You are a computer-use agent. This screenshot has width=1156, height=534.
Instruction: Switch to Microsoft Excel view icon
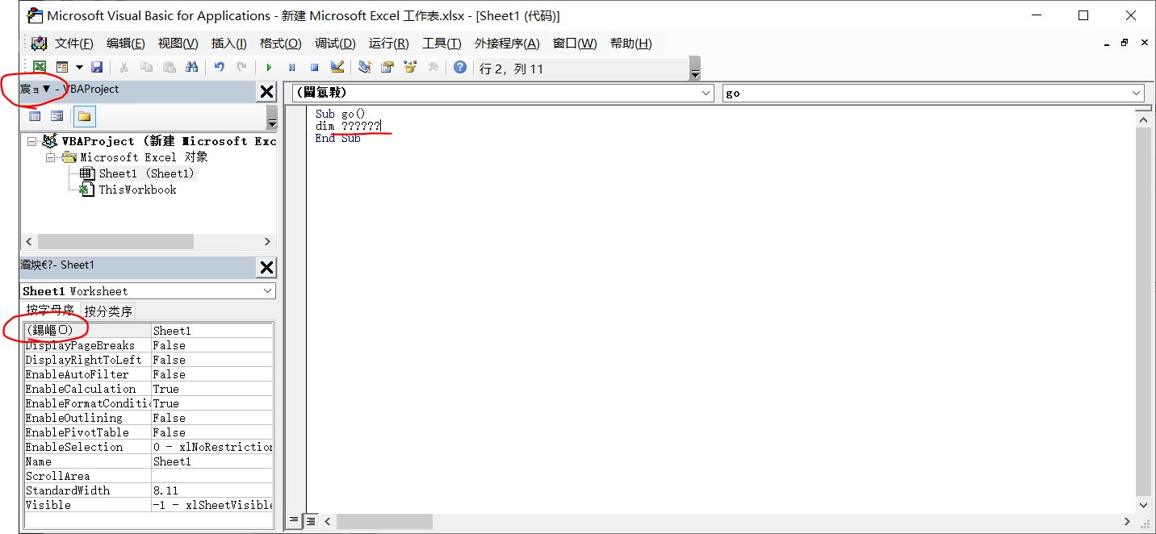click(40, 68)
